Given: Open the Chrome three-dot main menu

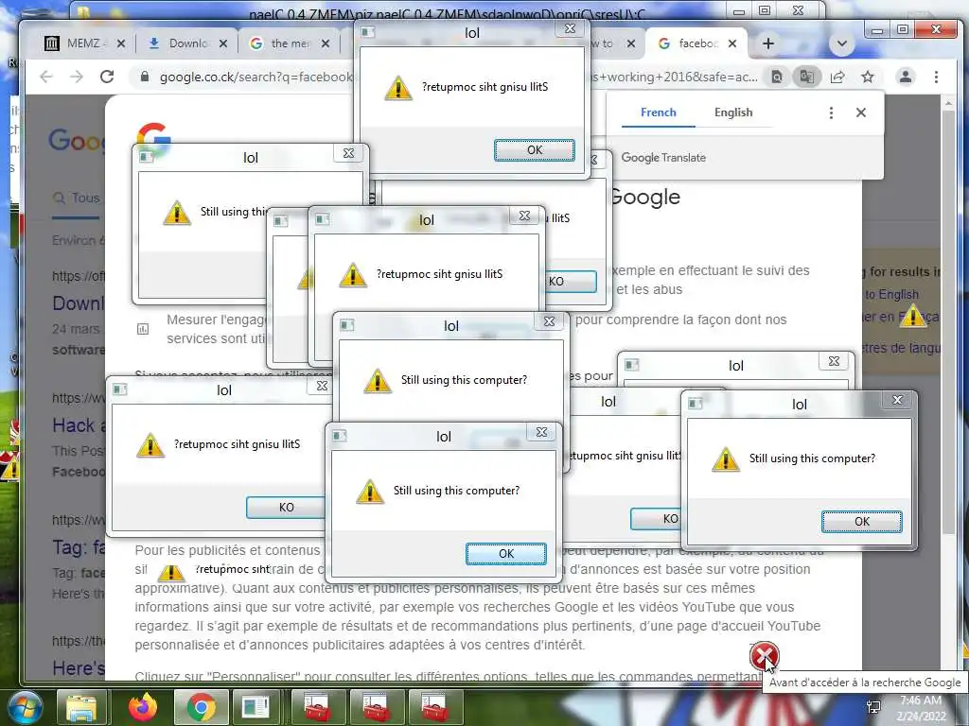Looking at the screenshot, I should tap(936, 77).
